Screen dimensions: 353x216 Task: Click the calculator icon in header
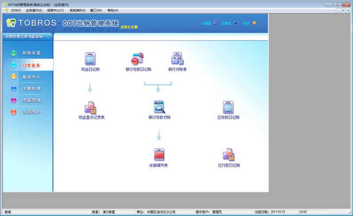pyautogui.click(x=215, y=23)
